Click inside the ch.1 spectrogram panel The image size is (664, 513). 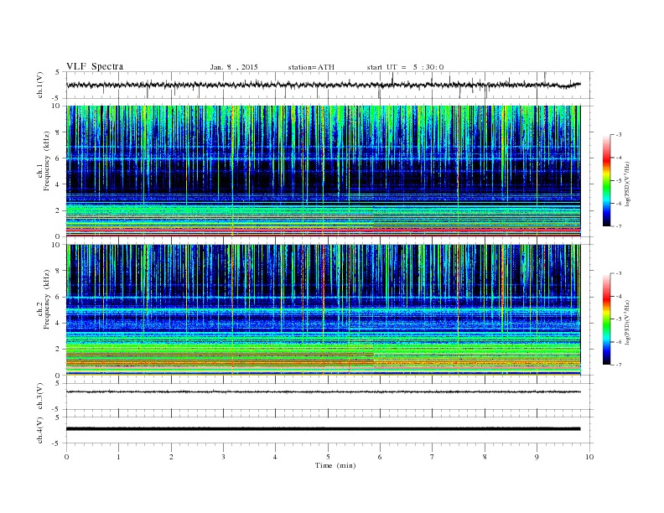[x=324, y=171]
